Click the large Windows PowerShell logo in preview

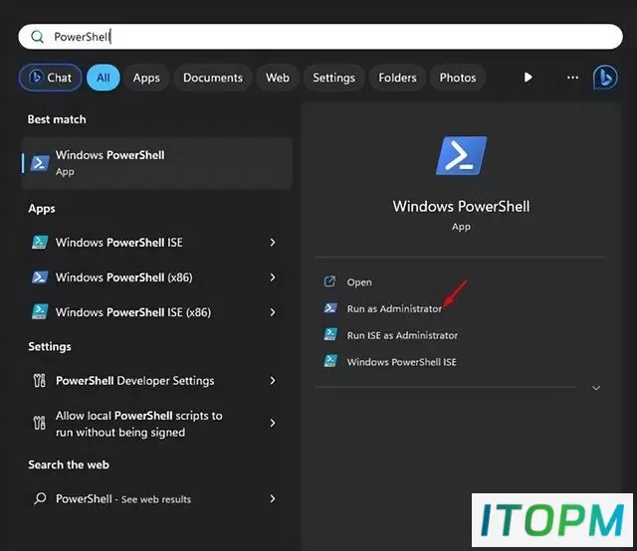coord(461,156)
